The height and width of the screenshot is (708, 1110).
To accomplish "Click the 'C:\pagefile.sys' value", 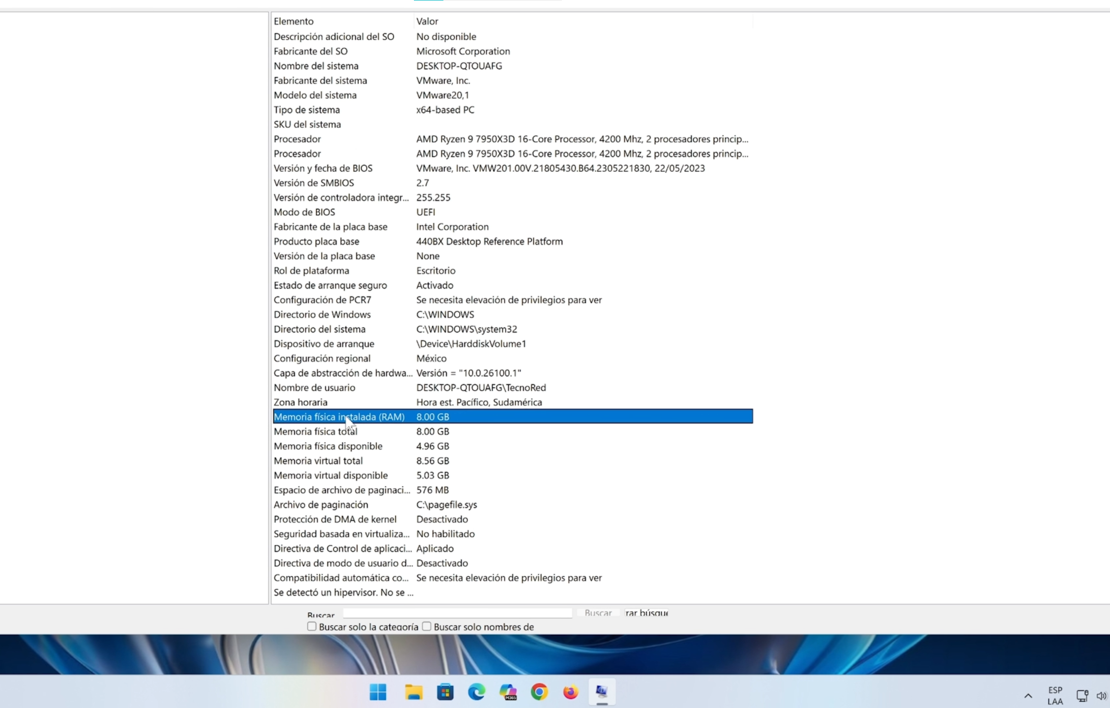I will point(446,504).
